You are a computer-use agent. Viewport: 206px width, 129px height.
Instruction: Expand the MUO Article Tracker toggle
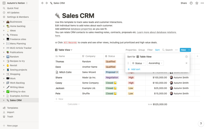pyautogui.click(x=4, y=48)
